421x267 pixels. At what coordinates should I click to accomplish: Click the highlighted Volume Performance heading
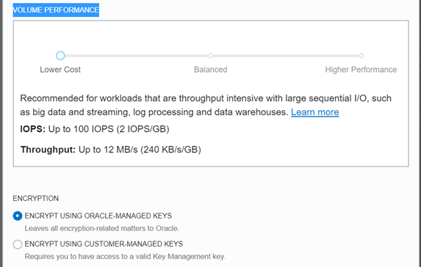coord(56,10)
